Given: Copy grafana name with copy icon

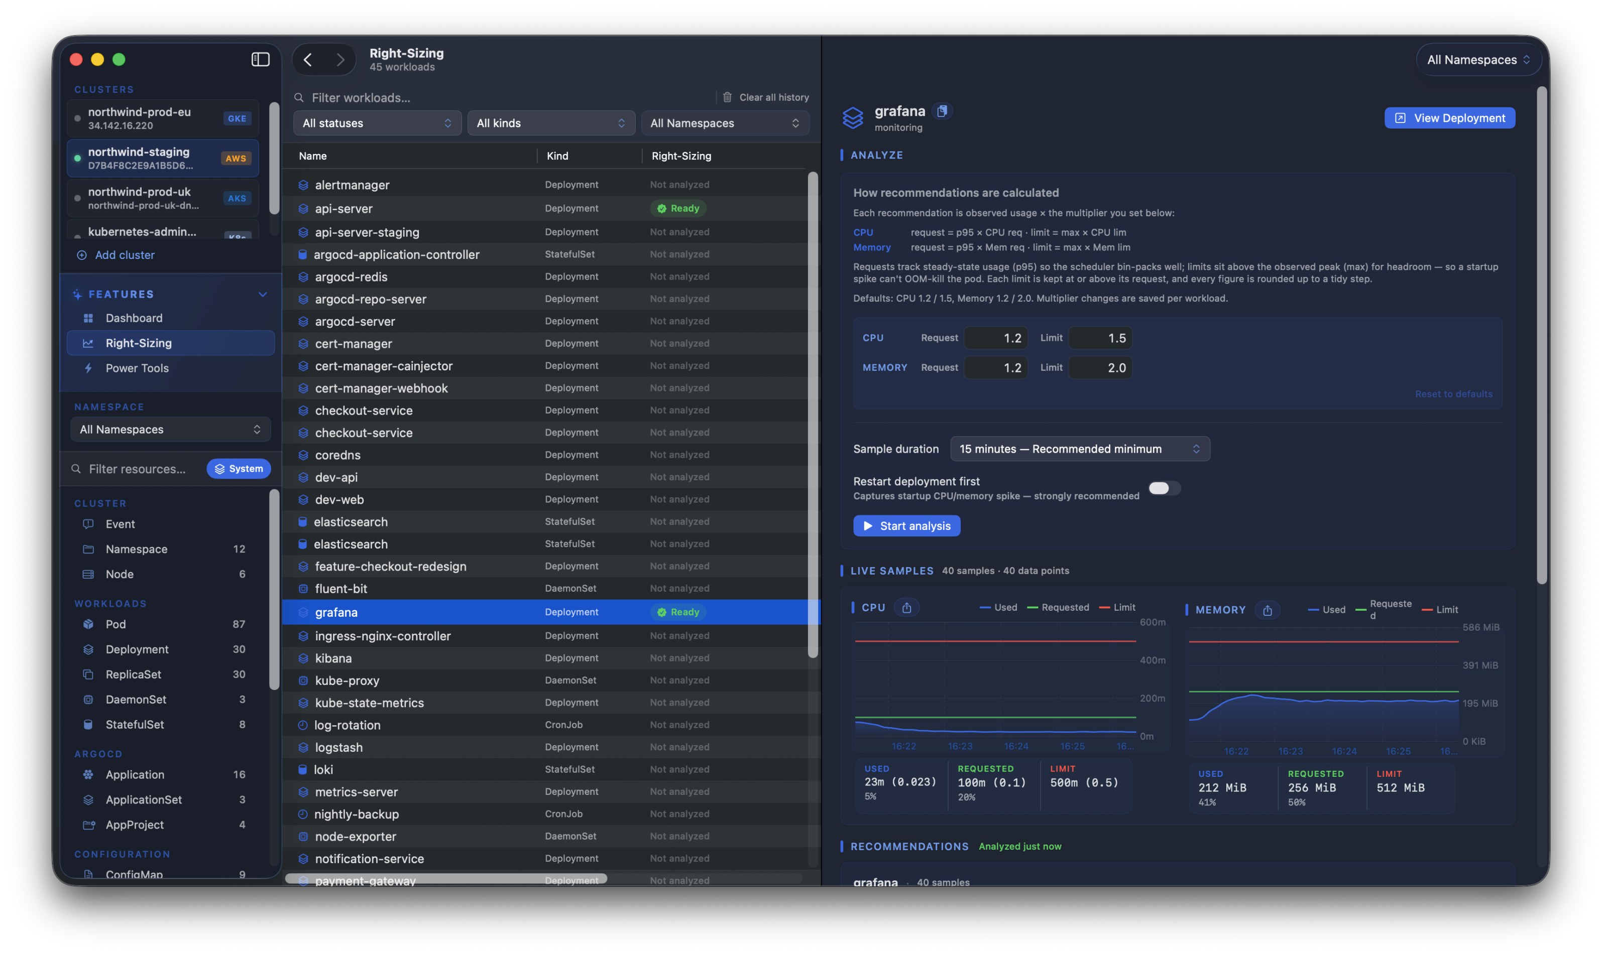Looking at the screenshot, I should (942, 111).
